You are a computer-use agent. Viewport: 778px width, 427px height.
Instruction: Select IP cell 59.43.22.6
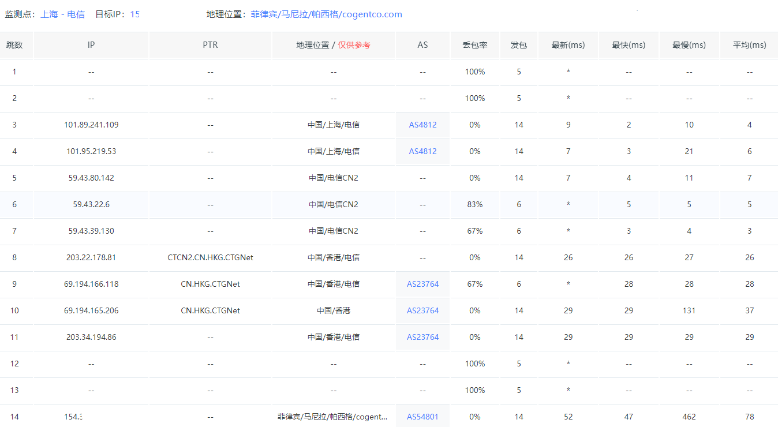91,204
